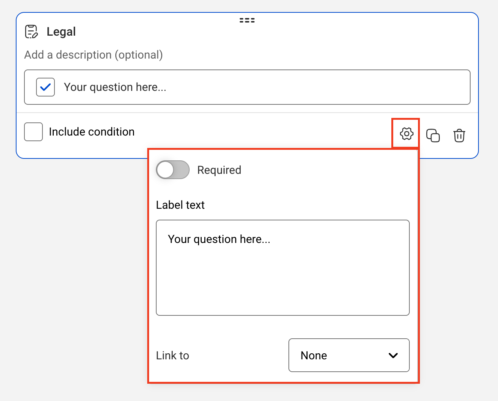
Task: Delete the Legal field with trash icon
Action: (459, 135)
